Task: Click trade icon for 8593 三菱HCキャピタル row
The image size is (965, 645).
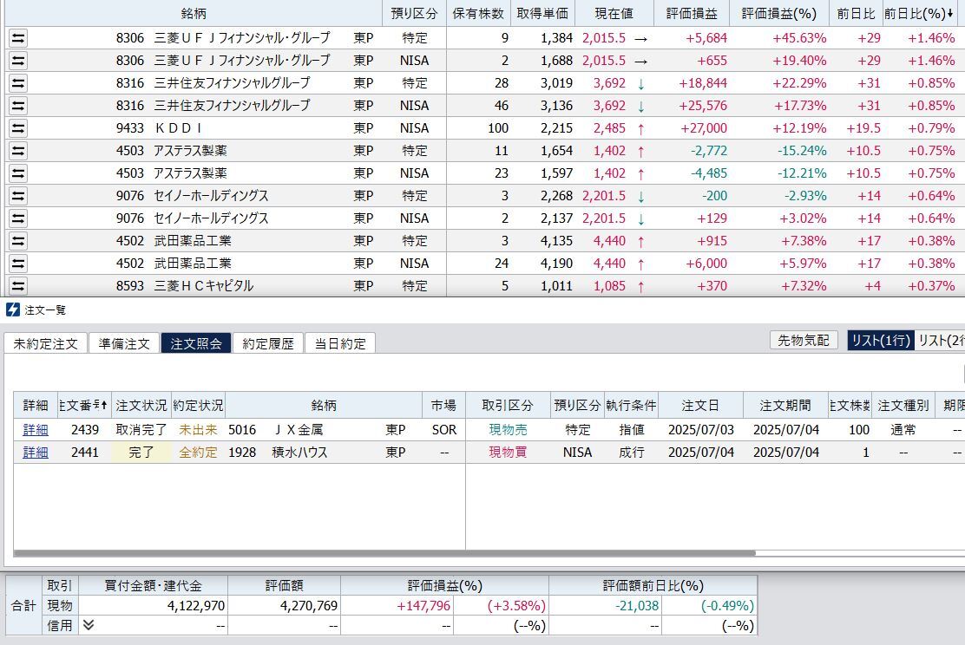Action: pyautogui.click(x=18, y=286)
